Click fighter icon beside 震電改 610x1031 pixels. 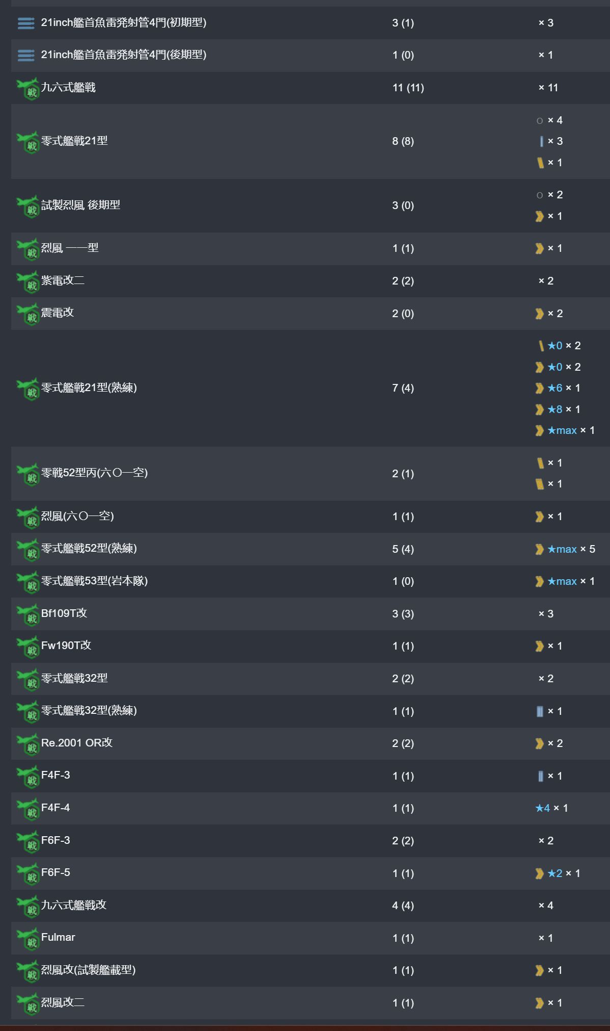[x=28, y=313]
